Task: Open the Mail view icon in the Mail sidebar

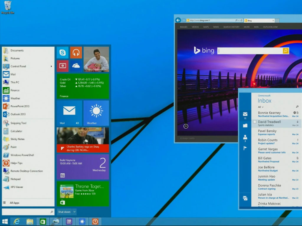Action: 245,114
